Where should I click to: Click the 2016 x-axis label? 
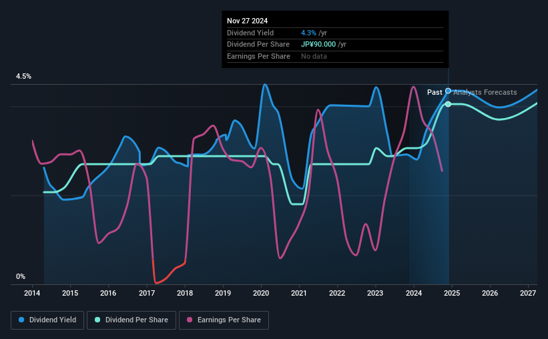108,293
